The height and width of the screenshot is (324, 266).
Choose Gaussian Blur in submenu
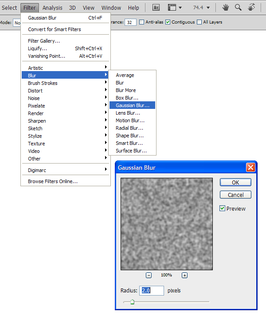point(132,105)
